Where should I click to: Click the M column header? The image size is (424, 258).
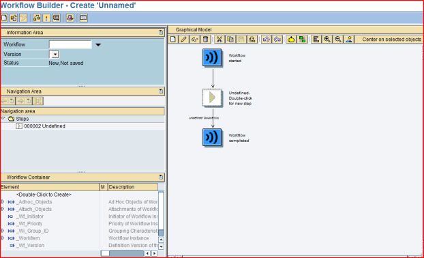103,187
